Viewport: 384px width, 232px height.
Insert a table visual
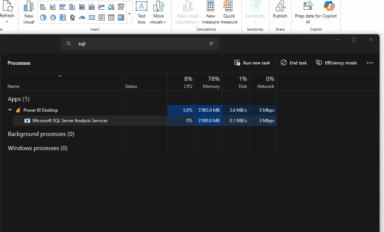coord(111,18)
